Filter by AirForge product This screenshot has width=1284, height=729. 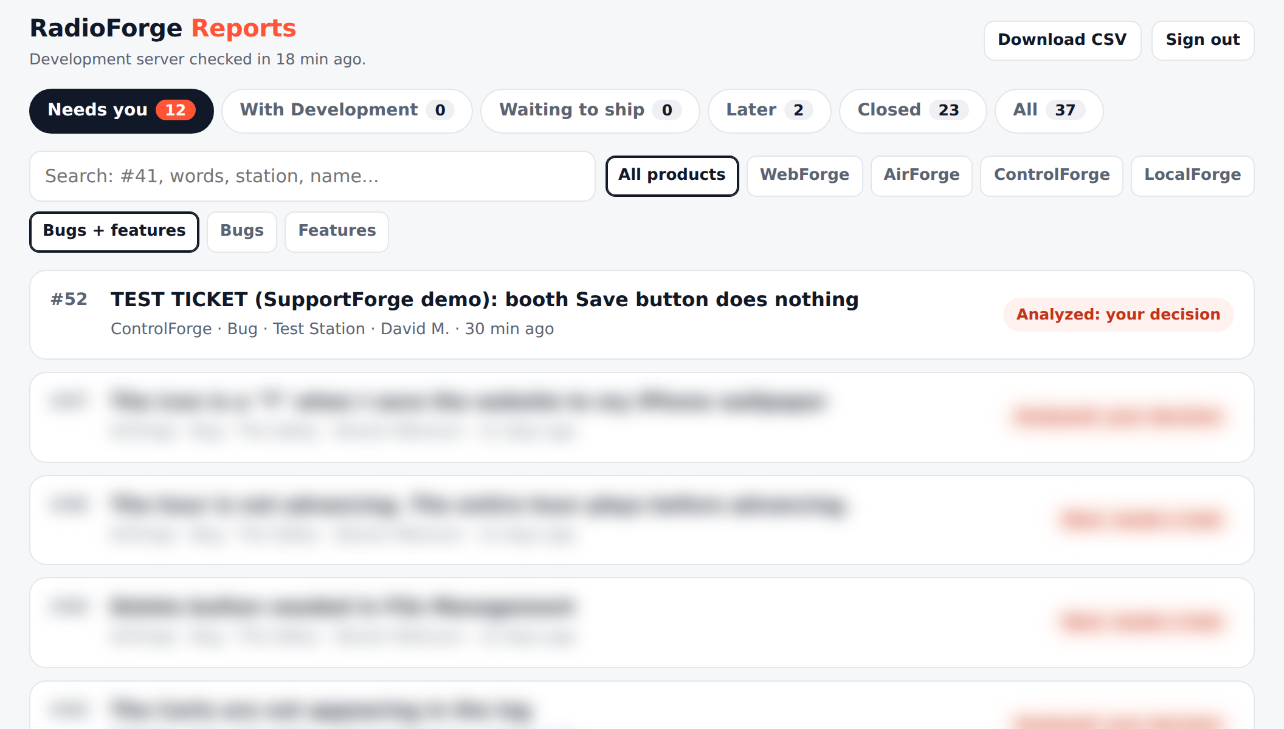(921, 176)
